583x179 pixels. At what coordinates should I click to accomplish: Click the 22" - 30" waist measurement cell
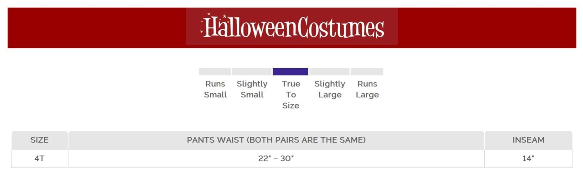click(x=276, y=158)
